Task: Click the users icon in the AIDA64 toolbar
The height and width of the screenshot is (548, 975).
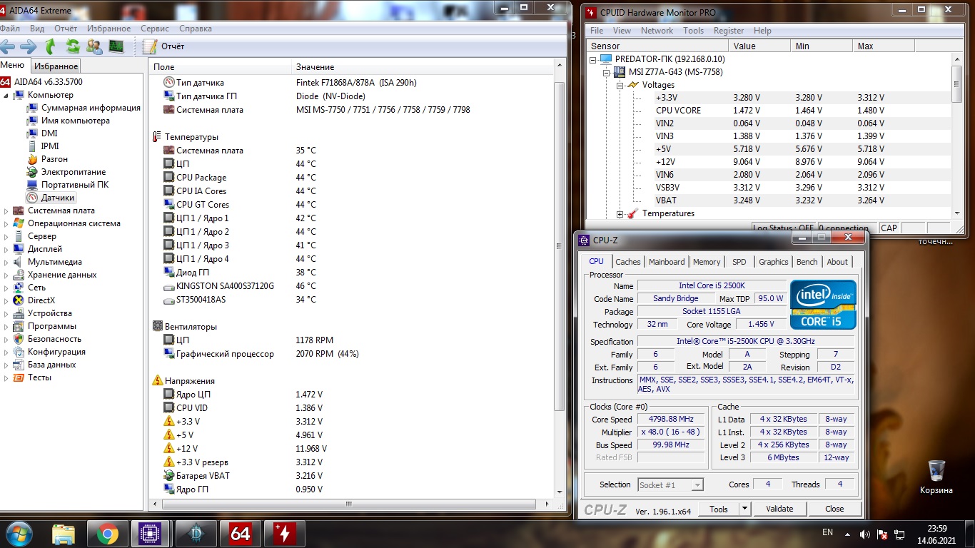Action: click(x=94, y=47)
